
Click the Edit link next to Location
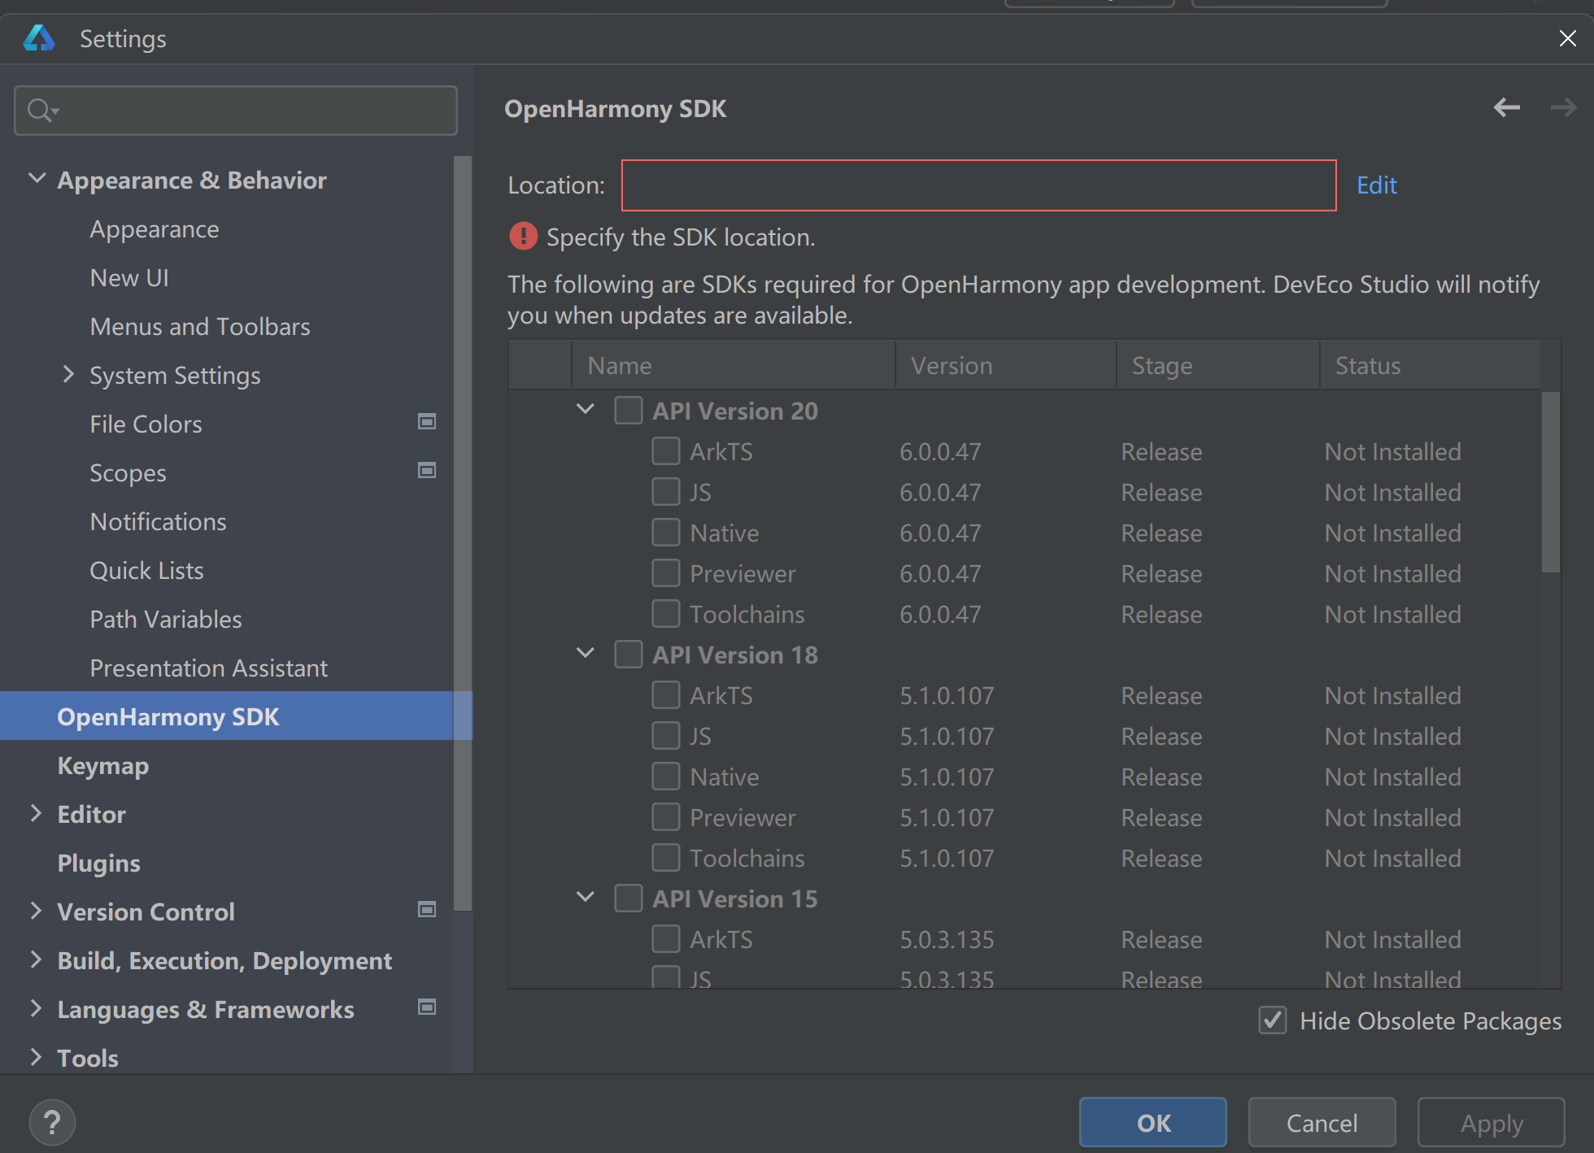1376,185
